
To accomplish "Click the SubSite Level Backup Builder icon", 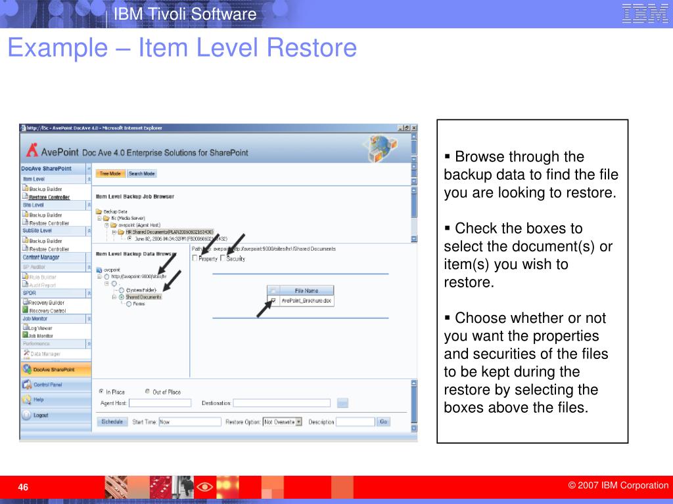I will [26, 240].
